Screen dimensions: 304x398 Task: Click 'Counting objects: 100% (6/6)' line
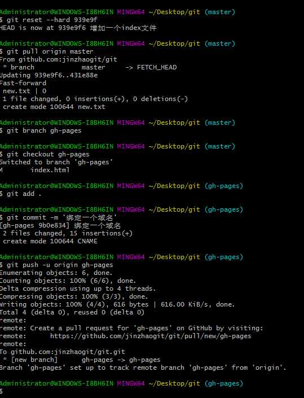[68, 281]
